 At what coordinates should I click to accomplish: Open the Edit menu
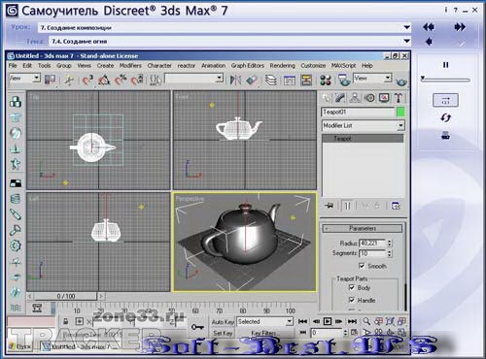click(27, 66)
